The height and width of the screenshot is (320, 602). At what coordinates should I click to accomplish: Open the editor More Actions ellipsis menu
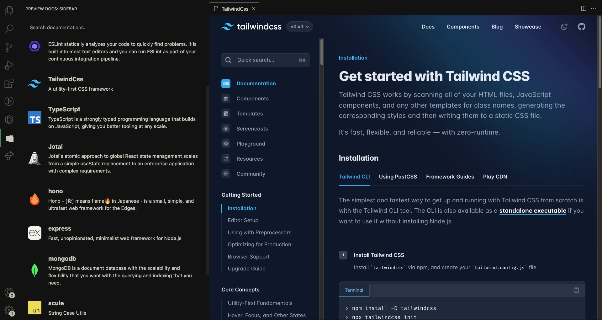tap(593, 8)
